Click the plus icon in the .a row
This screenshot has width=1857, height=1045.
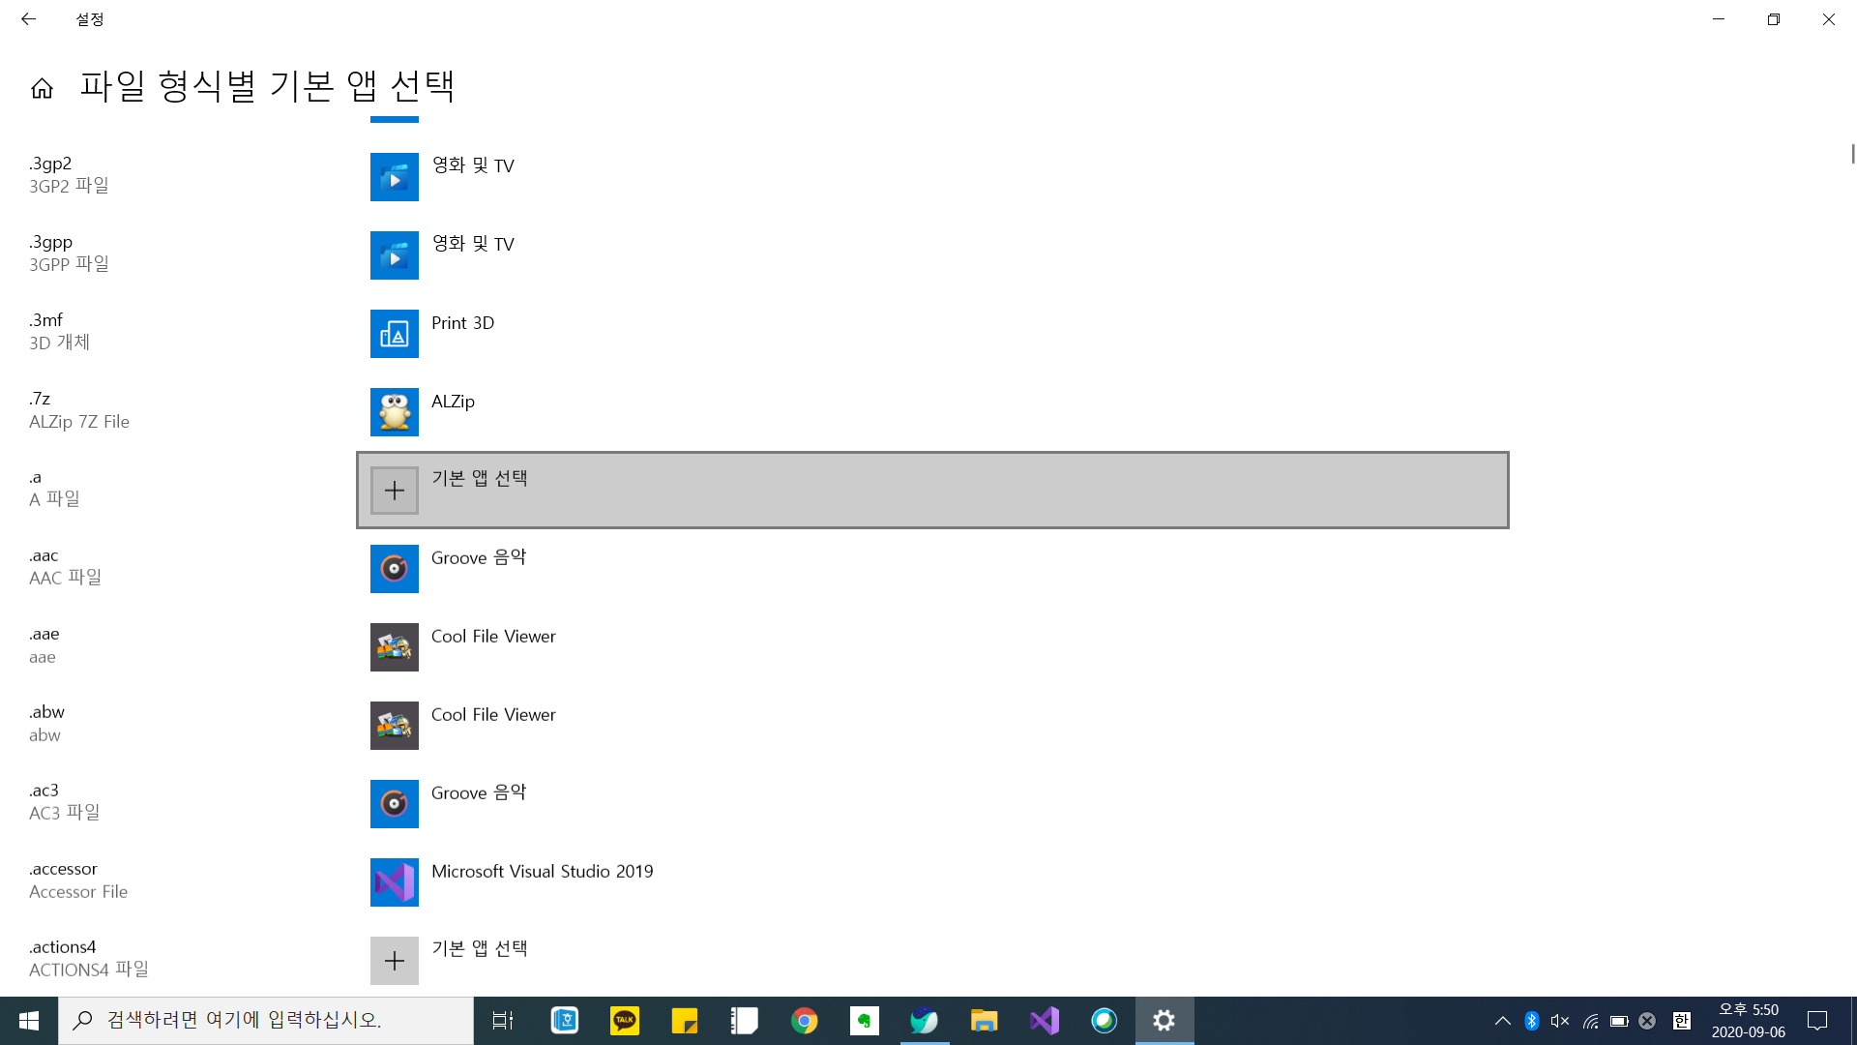coord(394,491)
